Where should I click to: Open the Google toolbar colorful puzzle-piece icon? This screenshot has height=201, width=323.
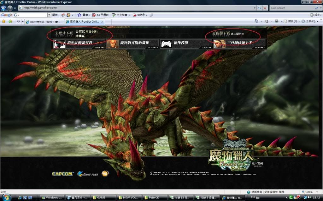click(68, 15)
